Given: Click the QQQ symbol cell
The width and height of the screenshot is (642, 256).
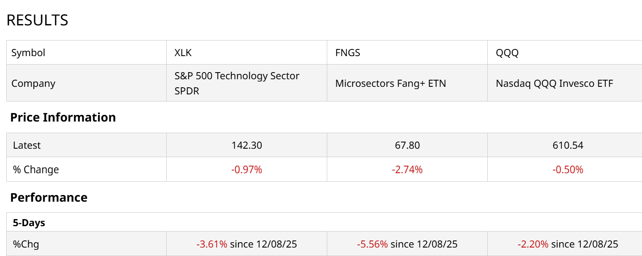Looking at the screenshot, I should point(507,53).
